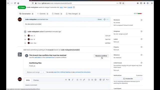Open commit hash 115fcdf
The height and width of the screenshot is (90, 160).
(108, 36)
